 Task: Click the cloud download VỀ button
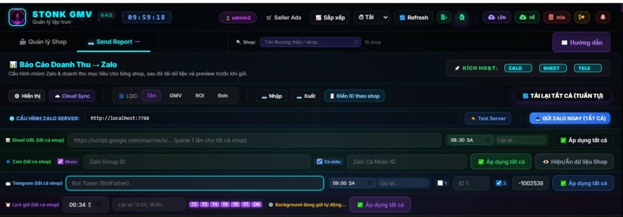click(x=527, y=17)
